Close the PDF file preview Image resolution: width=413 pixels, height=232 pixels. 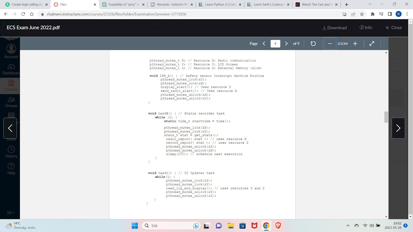coord(393,28)
